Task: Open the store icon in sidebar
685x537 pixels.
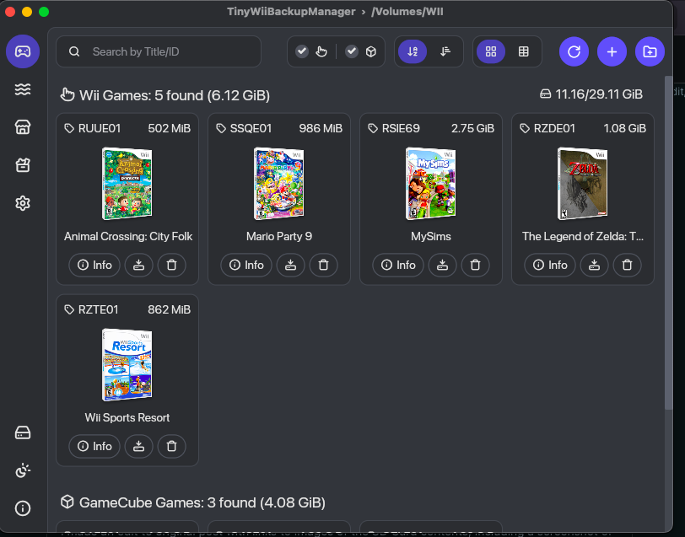Action: point(23,127)
